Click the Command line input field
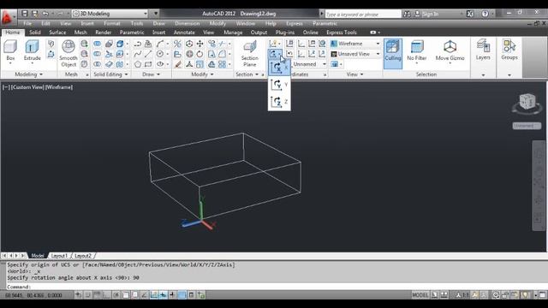The image size is (548, 308). 276,287
